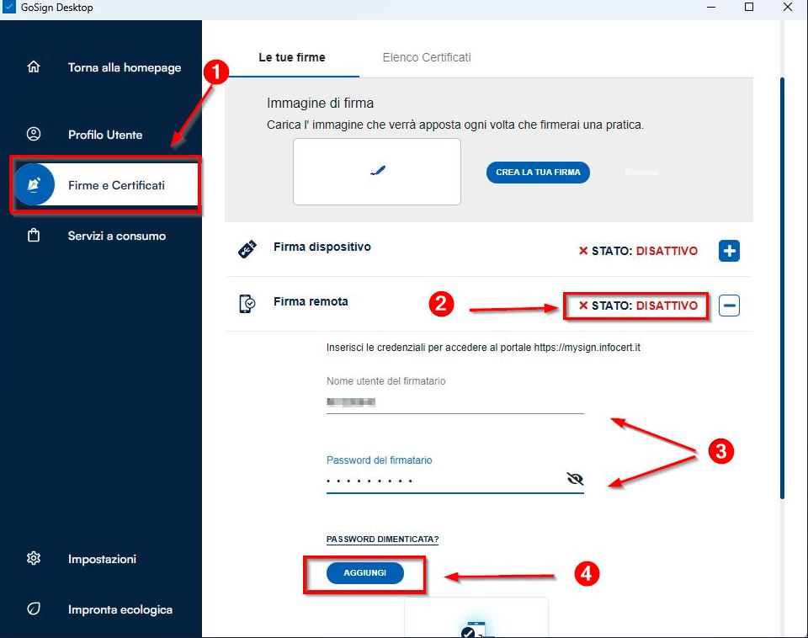Expand Firma dispositivo with plus button
Screen dimensions: 808x638
729,251
